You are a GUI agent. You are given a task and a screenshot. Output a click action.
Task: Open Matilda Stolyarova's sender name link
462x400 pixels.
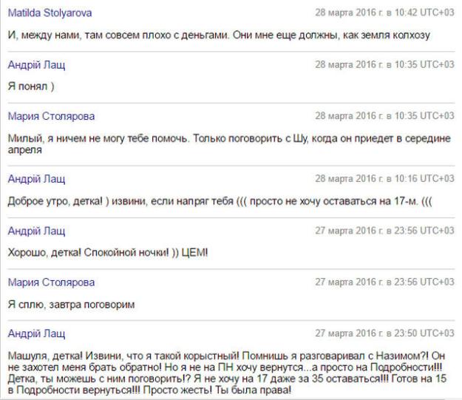50,13
